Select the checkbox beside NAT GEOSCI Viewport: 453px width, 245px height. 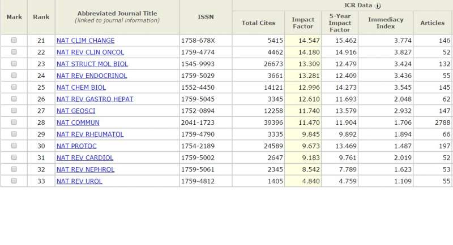click(14, 111)
